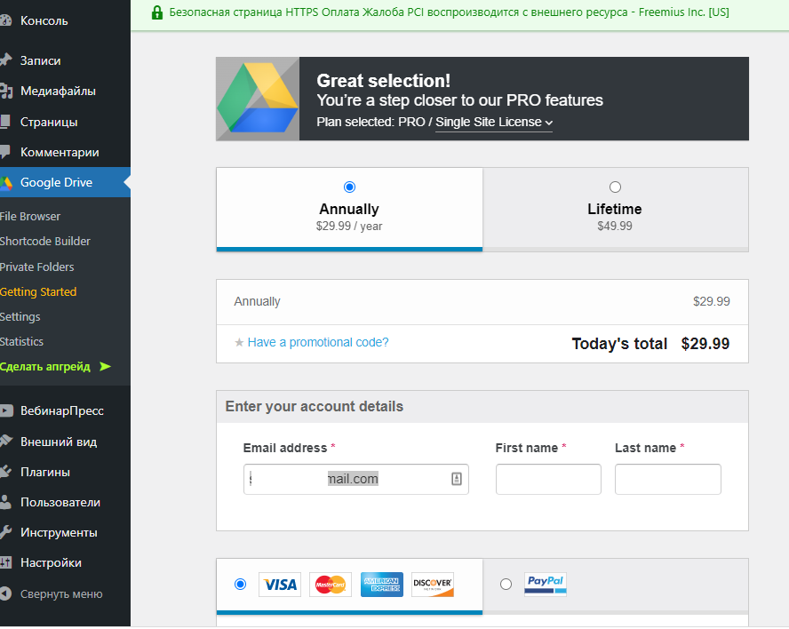Viewport: 789px width, 629px height.
Task: Click the Свернуть меню label
Action: (61, 593)
